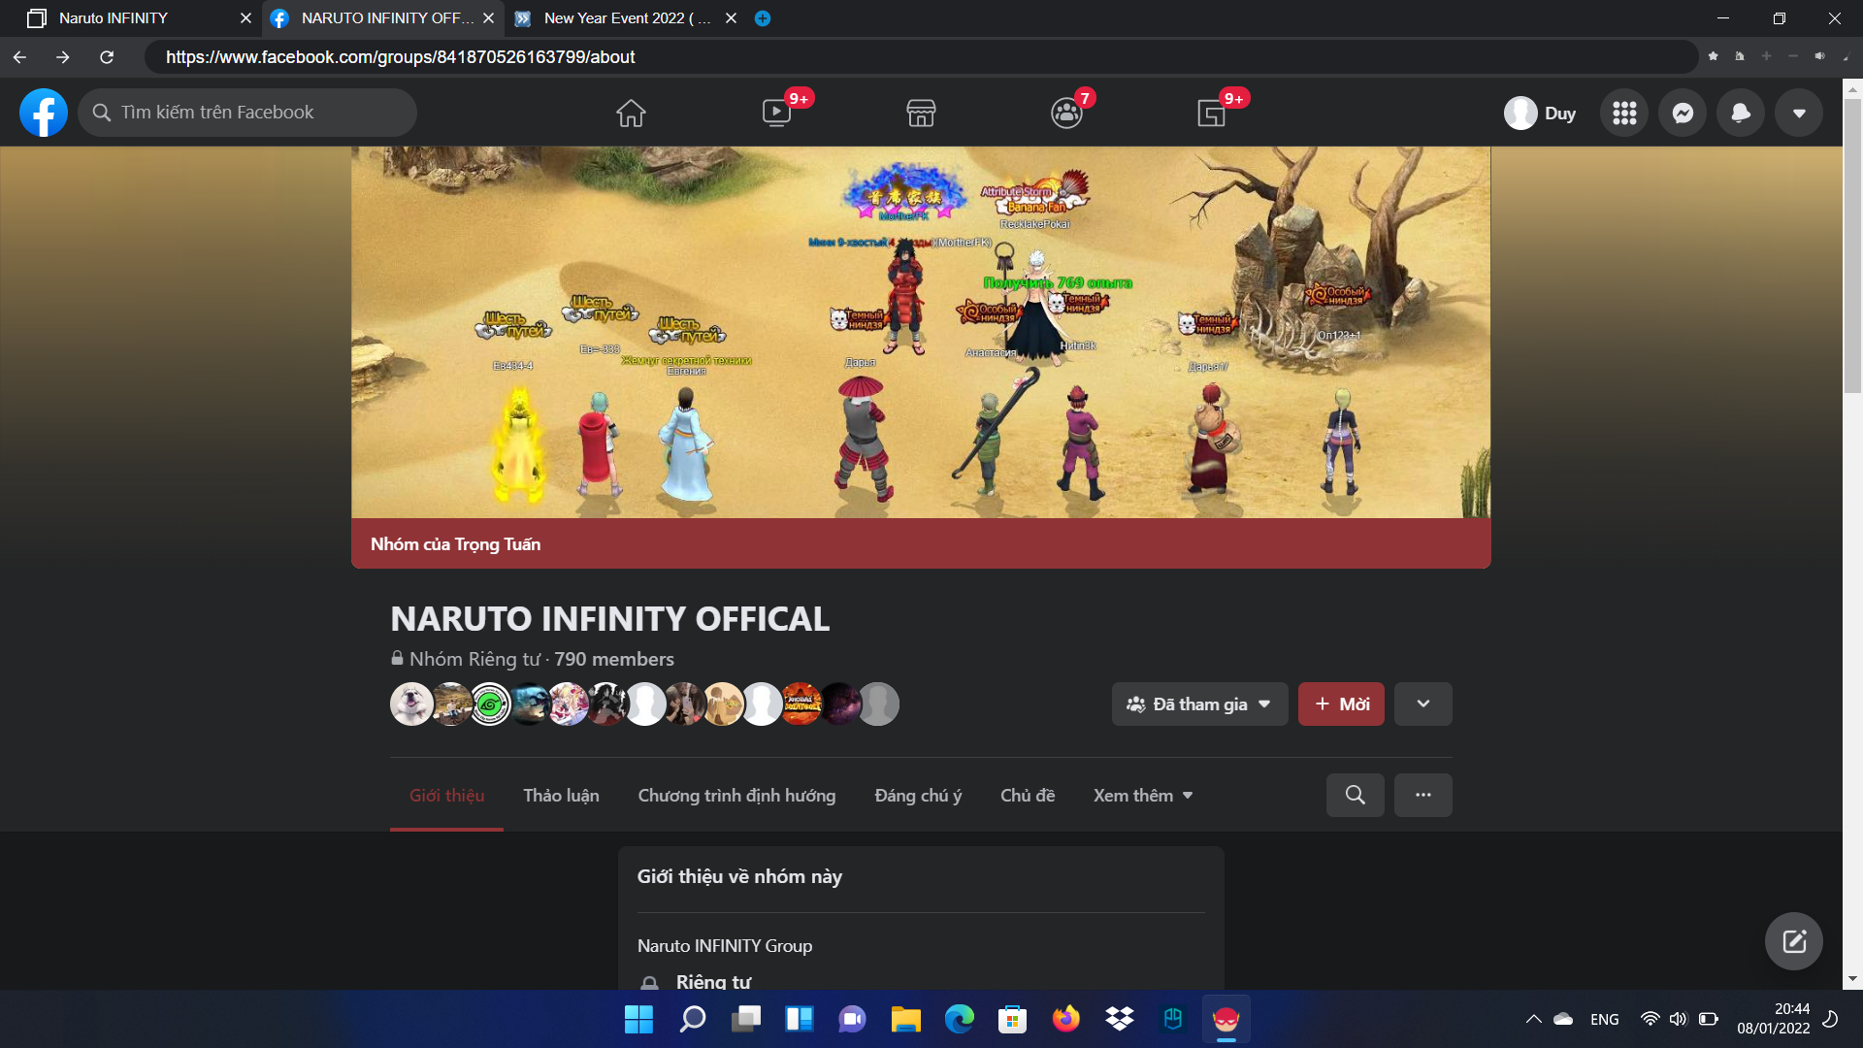Switch to 'New Year Event 2022' browser tab
This screenshot has width=1863, height=1048.
tap(628, 18)
